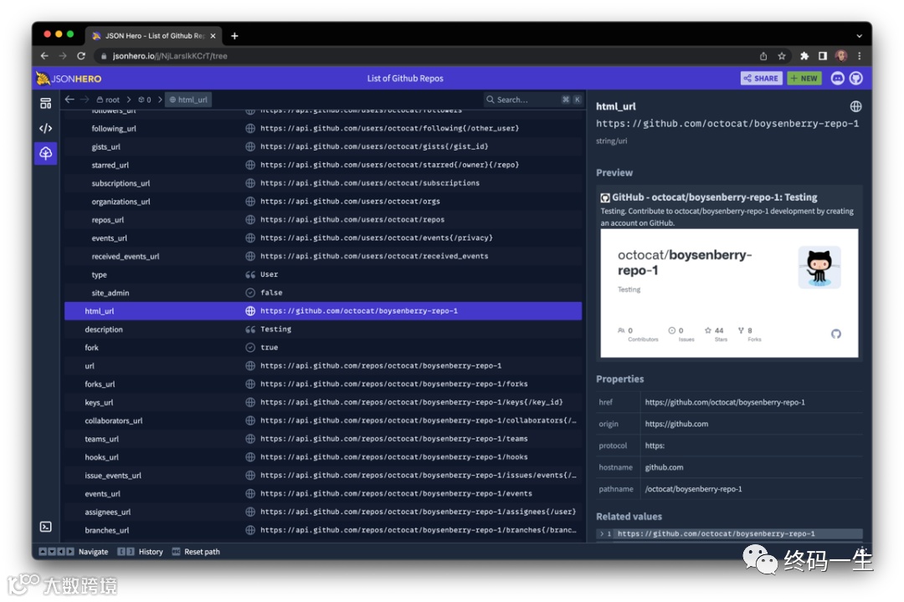Open the terminal panel icon at sidebar bottom
Image resolution: width=904 pixels, height=602 pixels.
pyautogui.click(x=45, y=527)
